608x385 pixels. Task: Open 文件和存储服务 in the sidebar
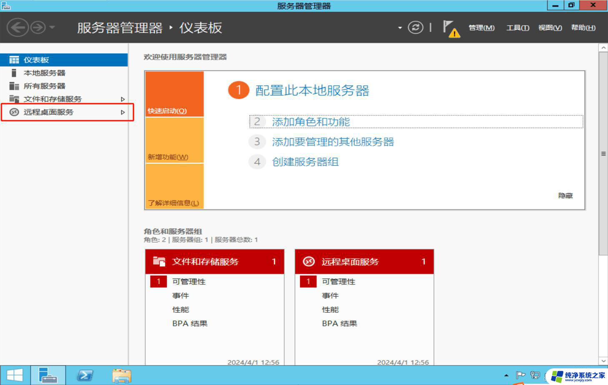64,99
